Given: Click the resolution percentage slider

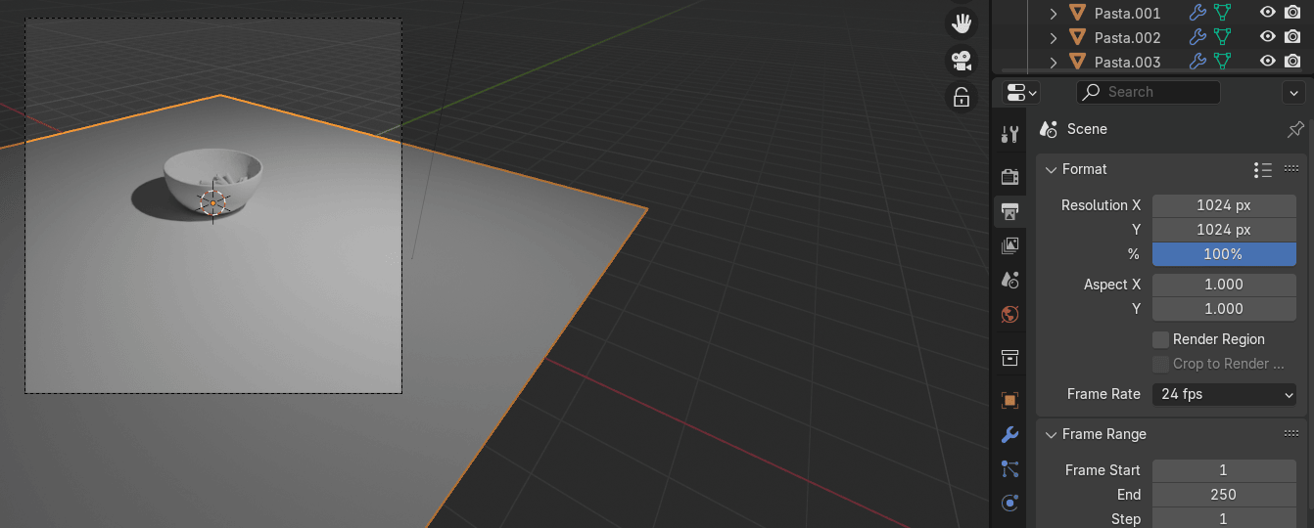Looking at the screenshot, I should tap(1224, 254).
